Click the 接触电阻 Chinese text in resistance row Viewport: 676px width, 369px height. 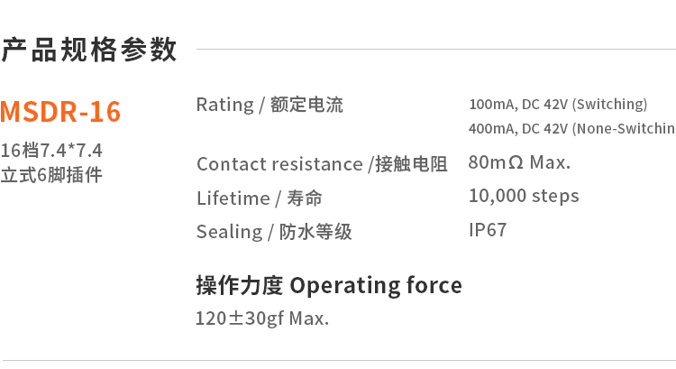pyautogui.click(x=411, y=164)
